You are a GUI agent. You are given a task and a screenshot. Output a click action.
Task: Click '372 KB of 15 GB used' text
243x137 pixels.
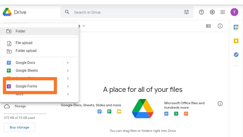coord(19,118)
